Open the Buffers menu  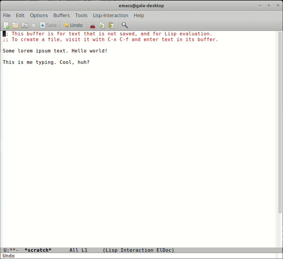pos(61,15)
